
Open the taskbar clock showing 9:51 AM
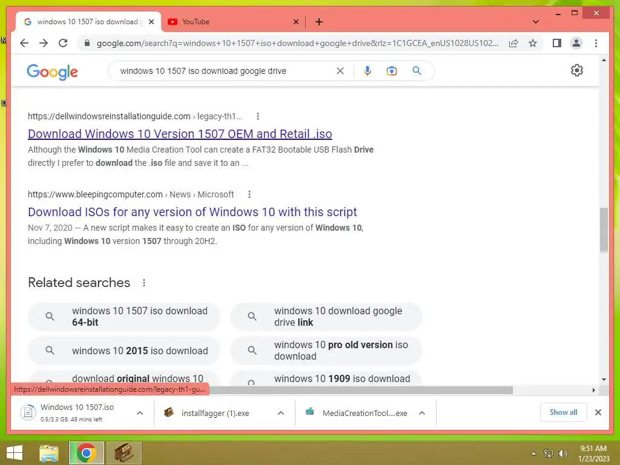[593, 453]
